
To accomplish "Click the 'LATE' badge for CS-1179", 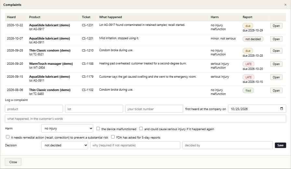I will (248, 77).
